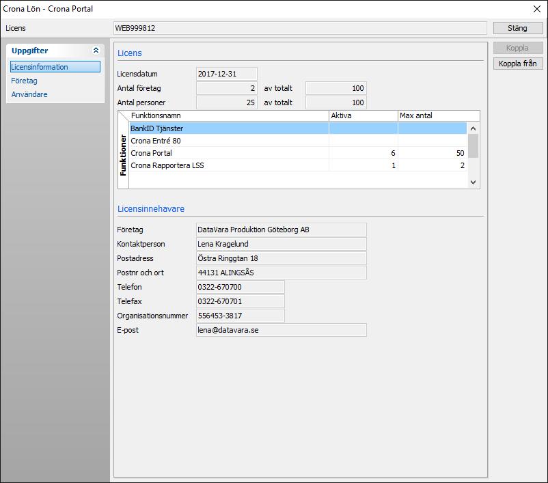
Task: Click the Företag field DataVara Produktion
Action: [282, 230]
